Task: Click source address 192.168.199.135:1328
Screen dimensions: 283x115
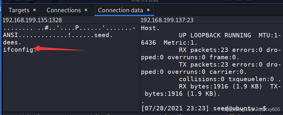Action: 32,20
